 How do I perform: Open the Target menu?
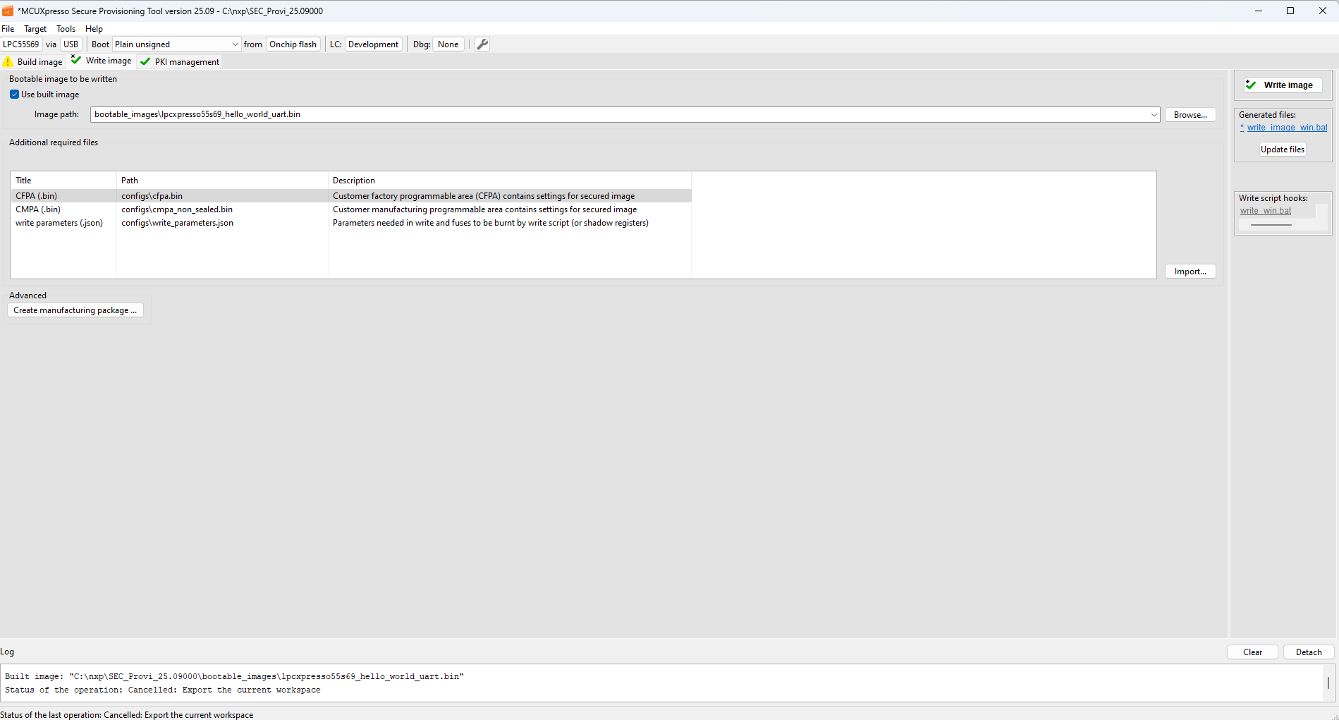click(x=35, y=29)
